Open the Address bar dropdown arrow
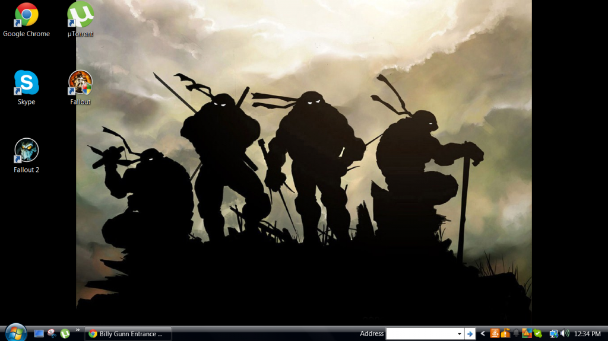The width and height of the screenshot is (608, 341). click(459, 334)
